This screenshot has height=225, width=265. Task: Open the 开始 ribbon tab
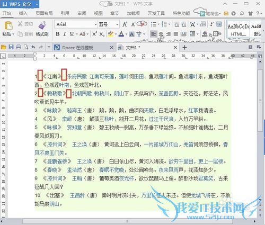[7, 13]
